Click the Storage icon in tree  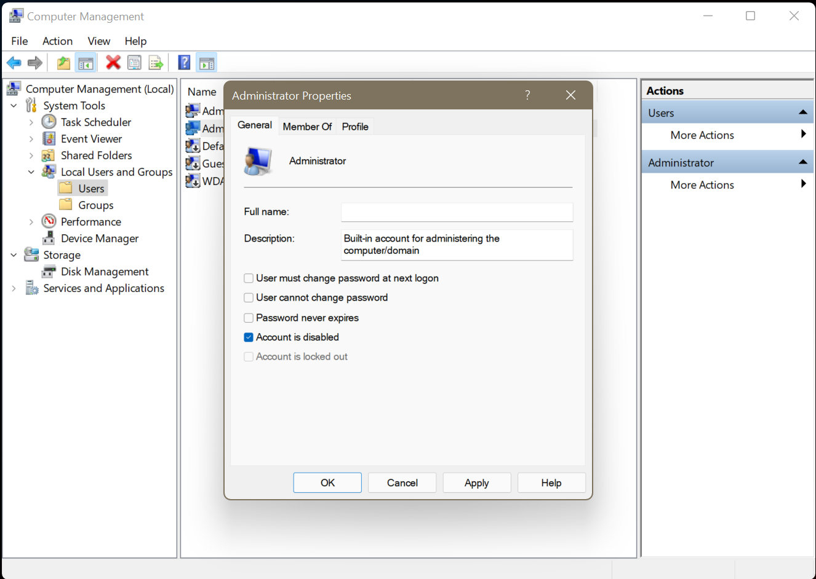click(31, 254)
